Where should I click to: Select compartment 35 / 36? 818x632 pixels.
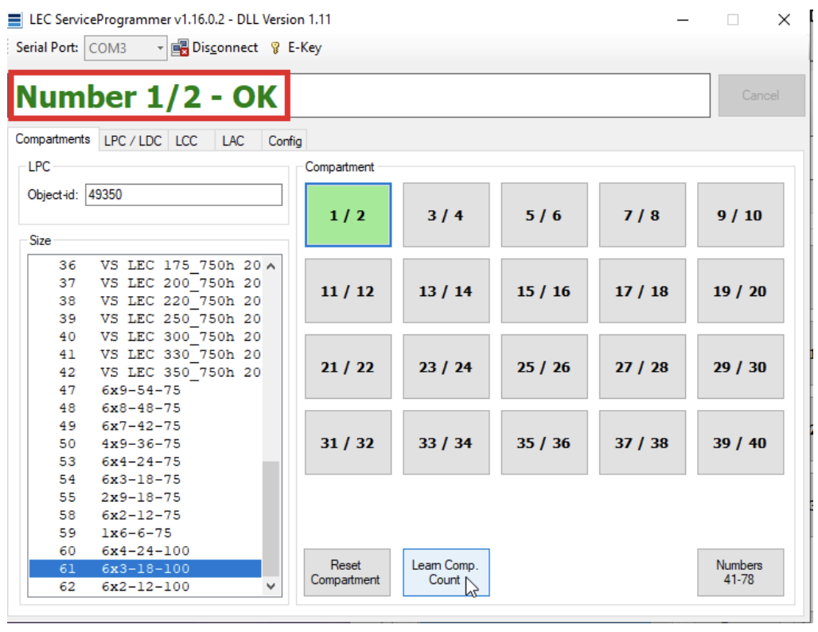(x=544, y=443)
